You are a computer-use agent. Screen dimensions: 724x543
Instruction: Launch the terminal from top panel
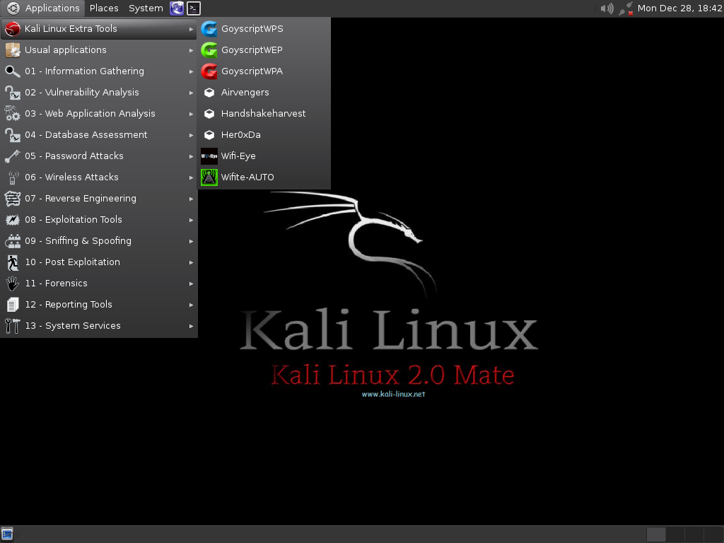[x=194, y=8]
